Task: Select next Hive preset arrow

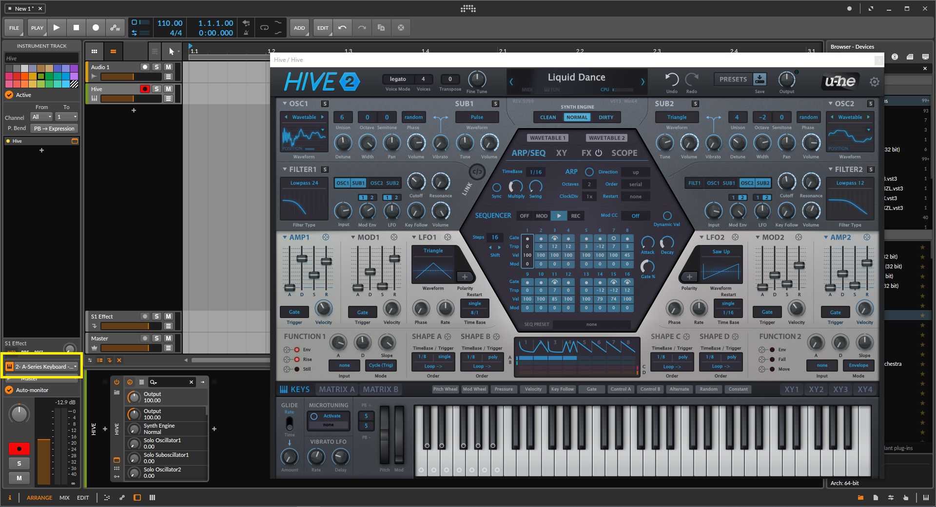Action: tap(643, 82)
